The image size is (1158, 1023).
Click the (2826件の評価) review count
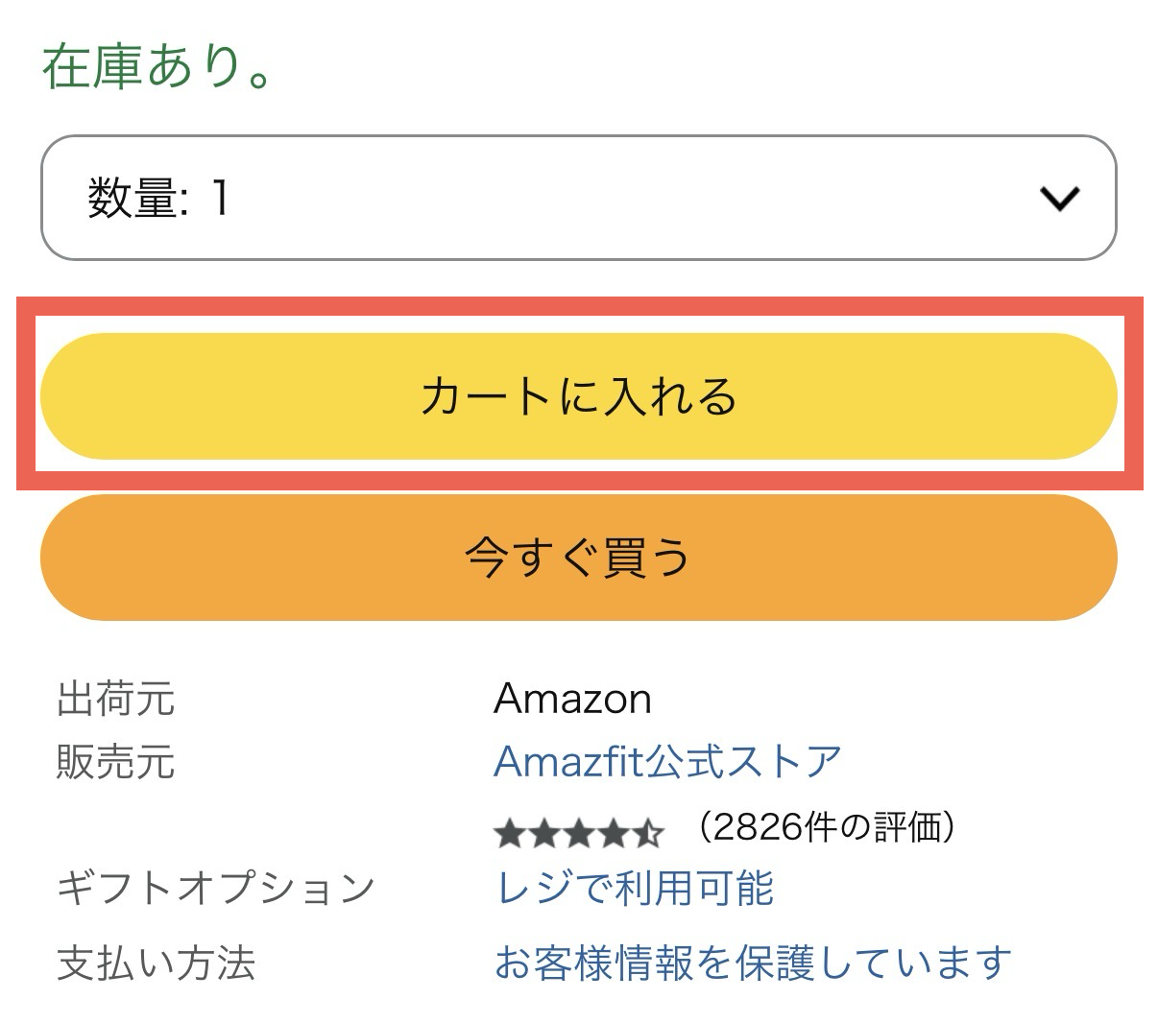click(827, 826)
